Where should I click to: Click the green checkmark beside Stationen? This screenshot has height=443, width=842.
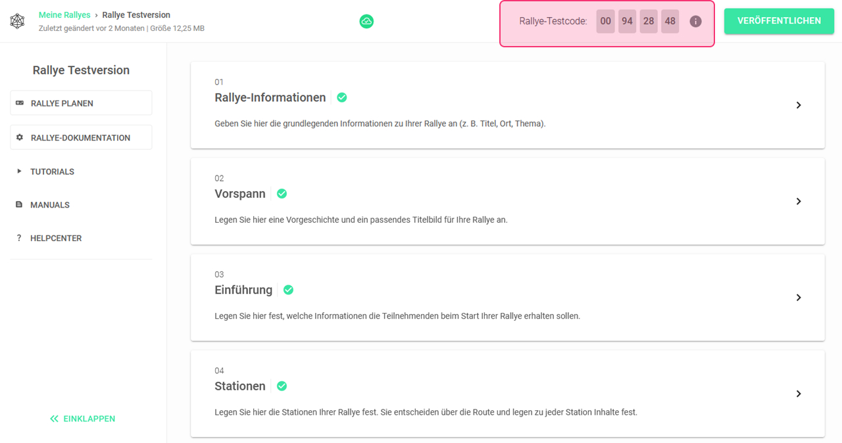tap(282, 386)
